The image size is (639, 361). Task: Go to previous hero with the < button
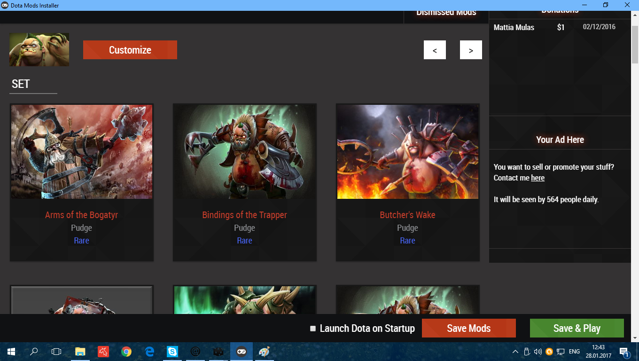tap(435, 50)
